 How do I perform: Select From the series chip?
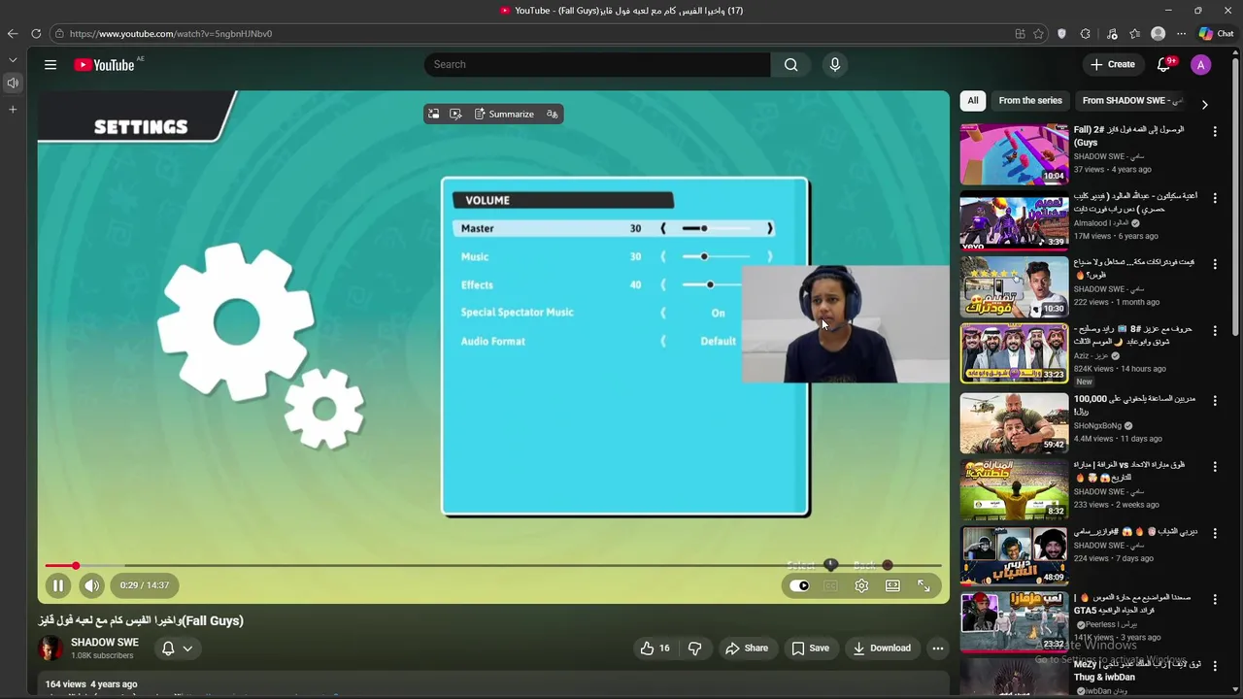point(1030,101)
